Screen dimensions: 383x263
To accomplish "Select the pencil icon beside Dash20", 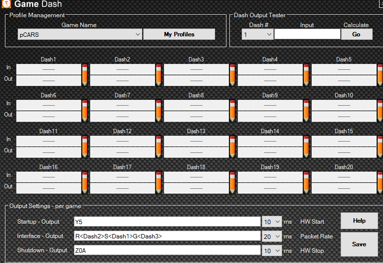I will 380,182.
